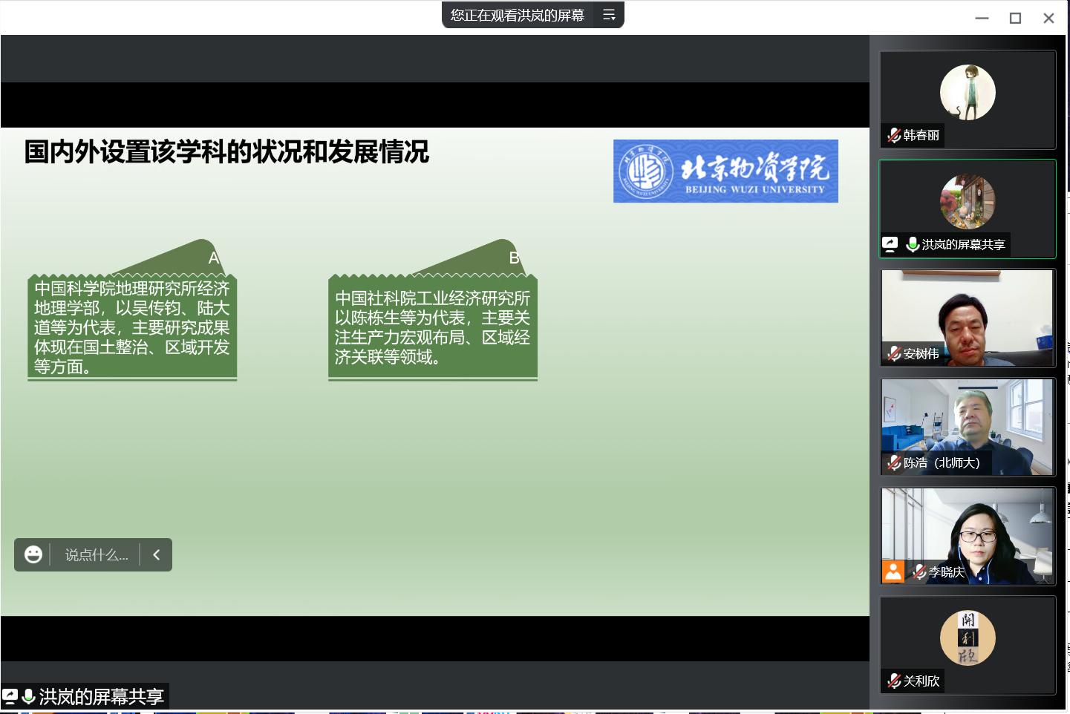Click the Beijing Wuzi University logo on slide
1070x714 pixels.
pos(725,171)
